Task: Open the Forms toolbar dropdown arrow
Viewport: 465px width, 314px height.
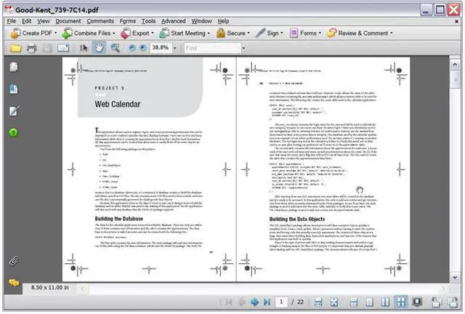Action: point(320,33)
